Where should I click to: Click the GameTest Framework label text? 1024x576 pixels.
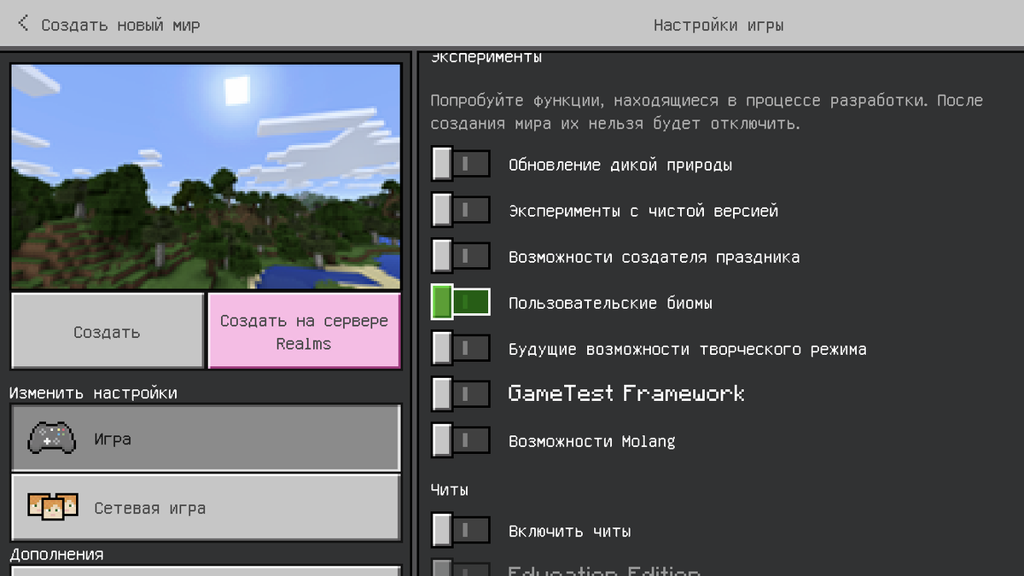[626, 393]
